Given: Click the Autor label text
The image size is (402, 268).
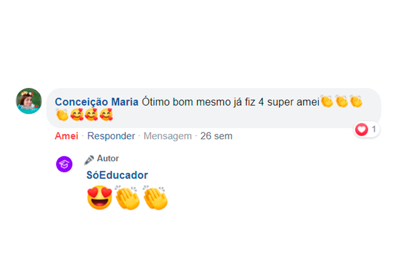Looking at the screenshot, I should (108, 159).
